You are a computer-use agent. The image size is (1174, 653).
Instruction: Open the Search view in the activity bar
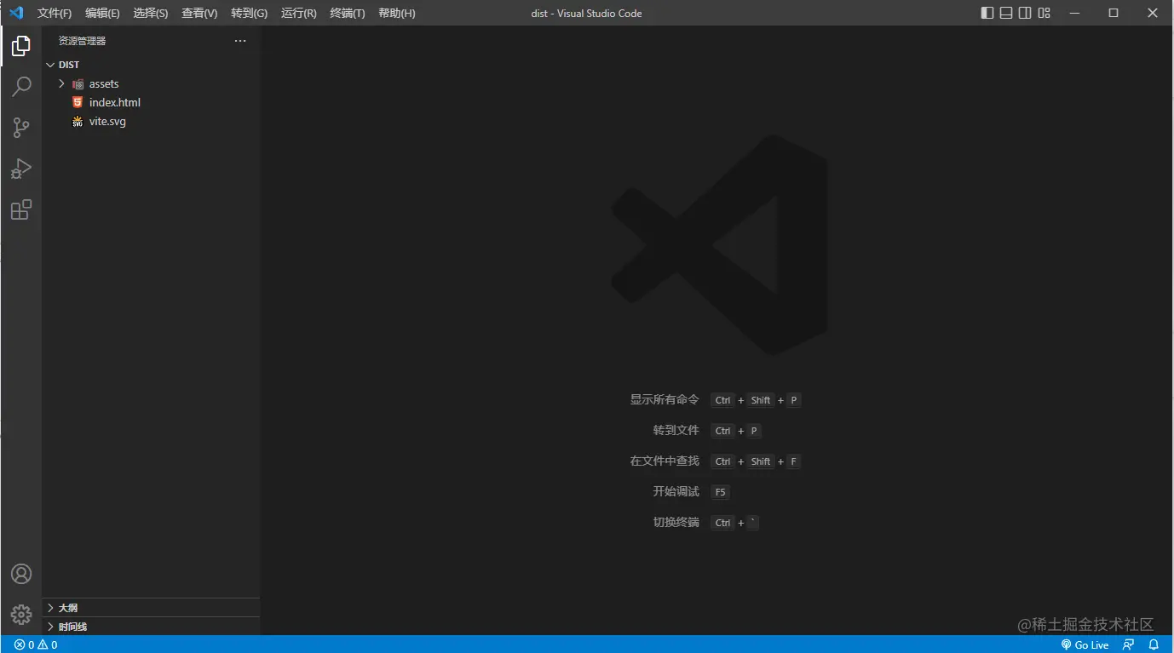point(21,87)
